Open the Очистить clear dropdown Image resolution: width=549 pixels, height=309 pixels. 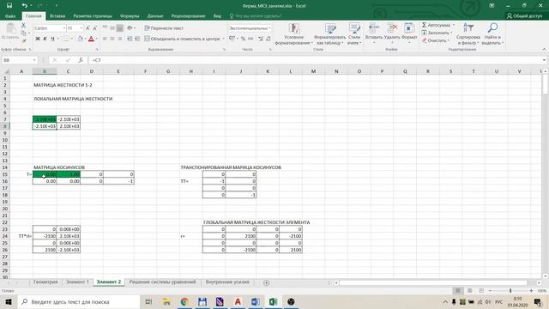point(435,40)
